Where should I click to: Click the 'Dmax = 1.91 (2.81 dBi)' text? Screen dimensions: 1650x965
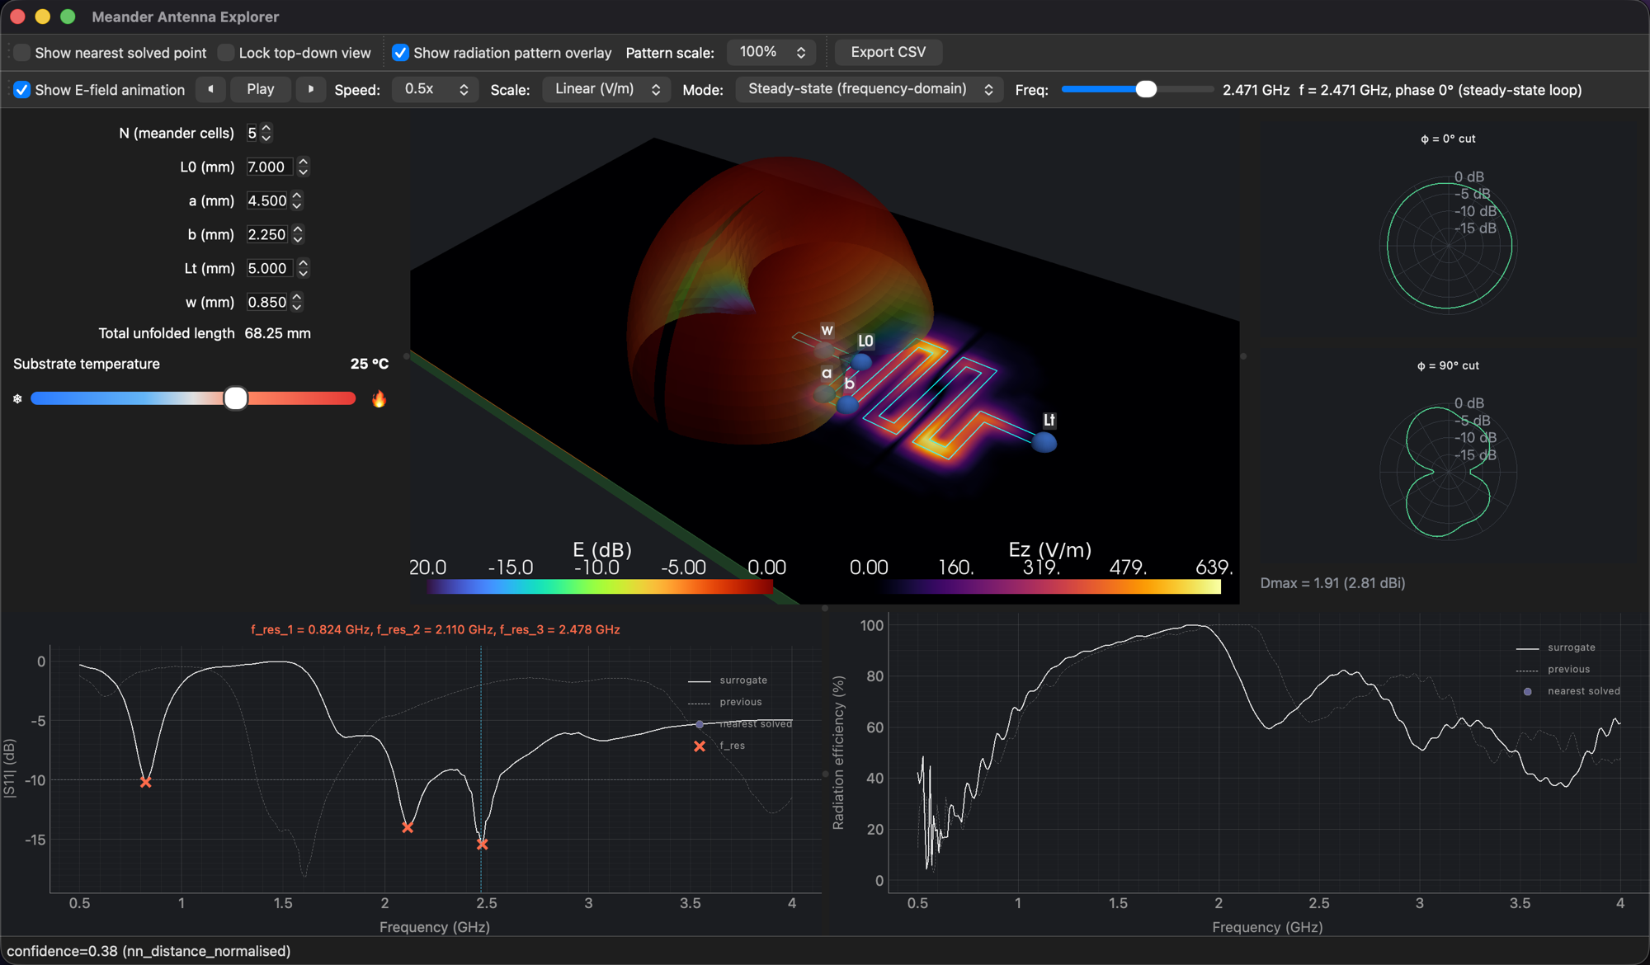click(1332, 583)
